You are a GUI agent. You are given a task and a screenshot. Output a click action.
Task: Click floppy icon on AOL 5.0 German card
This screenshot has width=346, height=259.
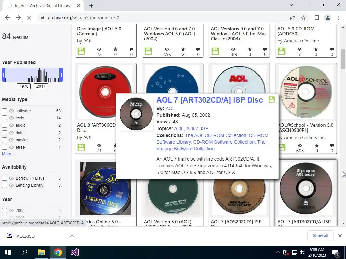coord(81,51)
